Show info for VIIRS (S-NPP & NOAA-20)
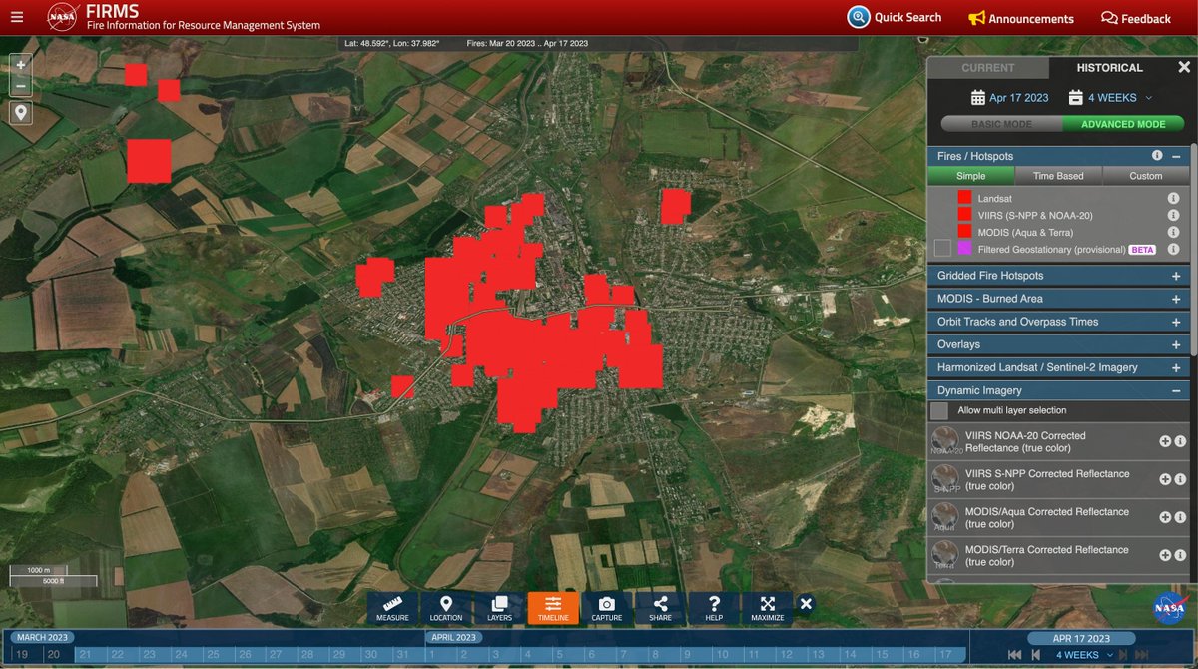 (x=1174, y=215)
